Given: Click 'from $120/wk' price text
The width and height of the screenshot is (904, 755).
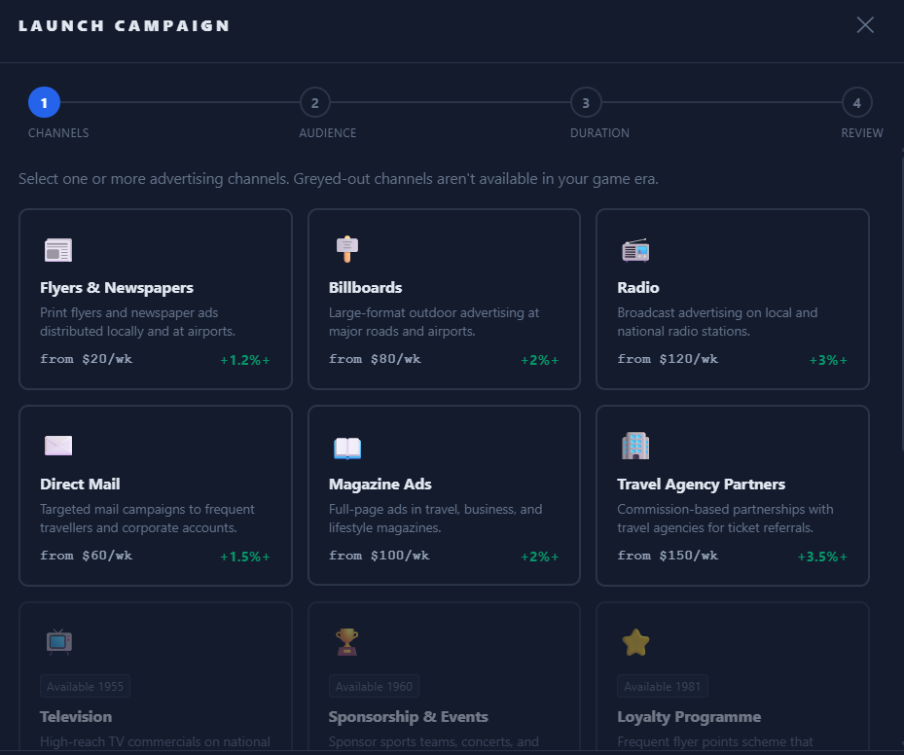Looking at the screenshot, I should point(668,359).
